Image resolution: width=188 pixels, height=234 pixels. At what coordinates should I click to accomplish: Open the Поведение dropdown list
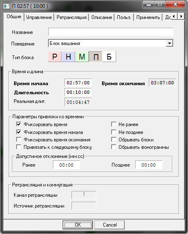click(169, 43)
